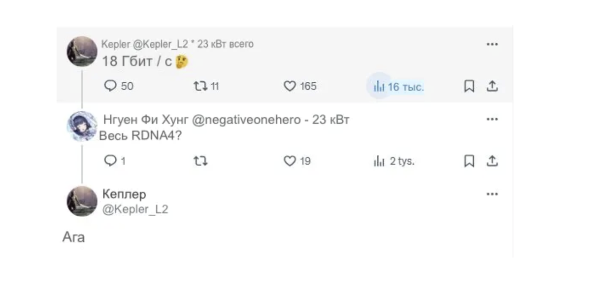Click the share upload icon on Kepler's tweet
This screenshot has width=591, height=292.
tap(492, 86)
